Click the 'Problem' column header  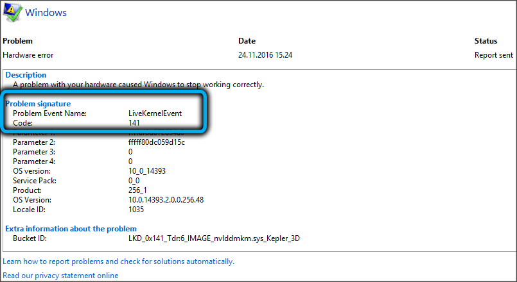(x=17, y=41)
